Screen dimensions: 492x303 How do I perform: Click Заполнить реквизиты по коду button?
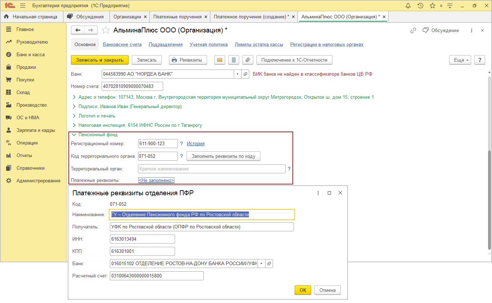coord(223,156)
